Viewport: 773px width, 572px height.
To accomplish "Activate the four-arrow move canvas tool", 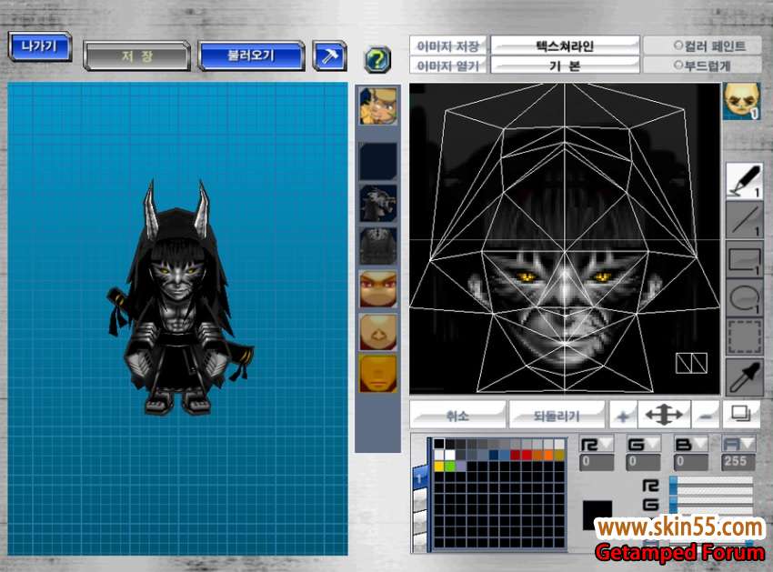I will pyautogui.click(x=664, y=416).
